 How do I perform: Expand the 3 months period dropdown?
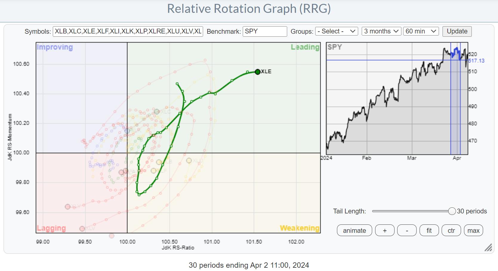point(381,31)
